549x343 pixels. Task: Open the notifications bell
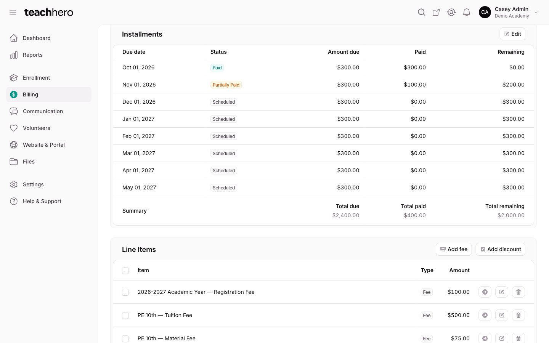tap(467, 12)
